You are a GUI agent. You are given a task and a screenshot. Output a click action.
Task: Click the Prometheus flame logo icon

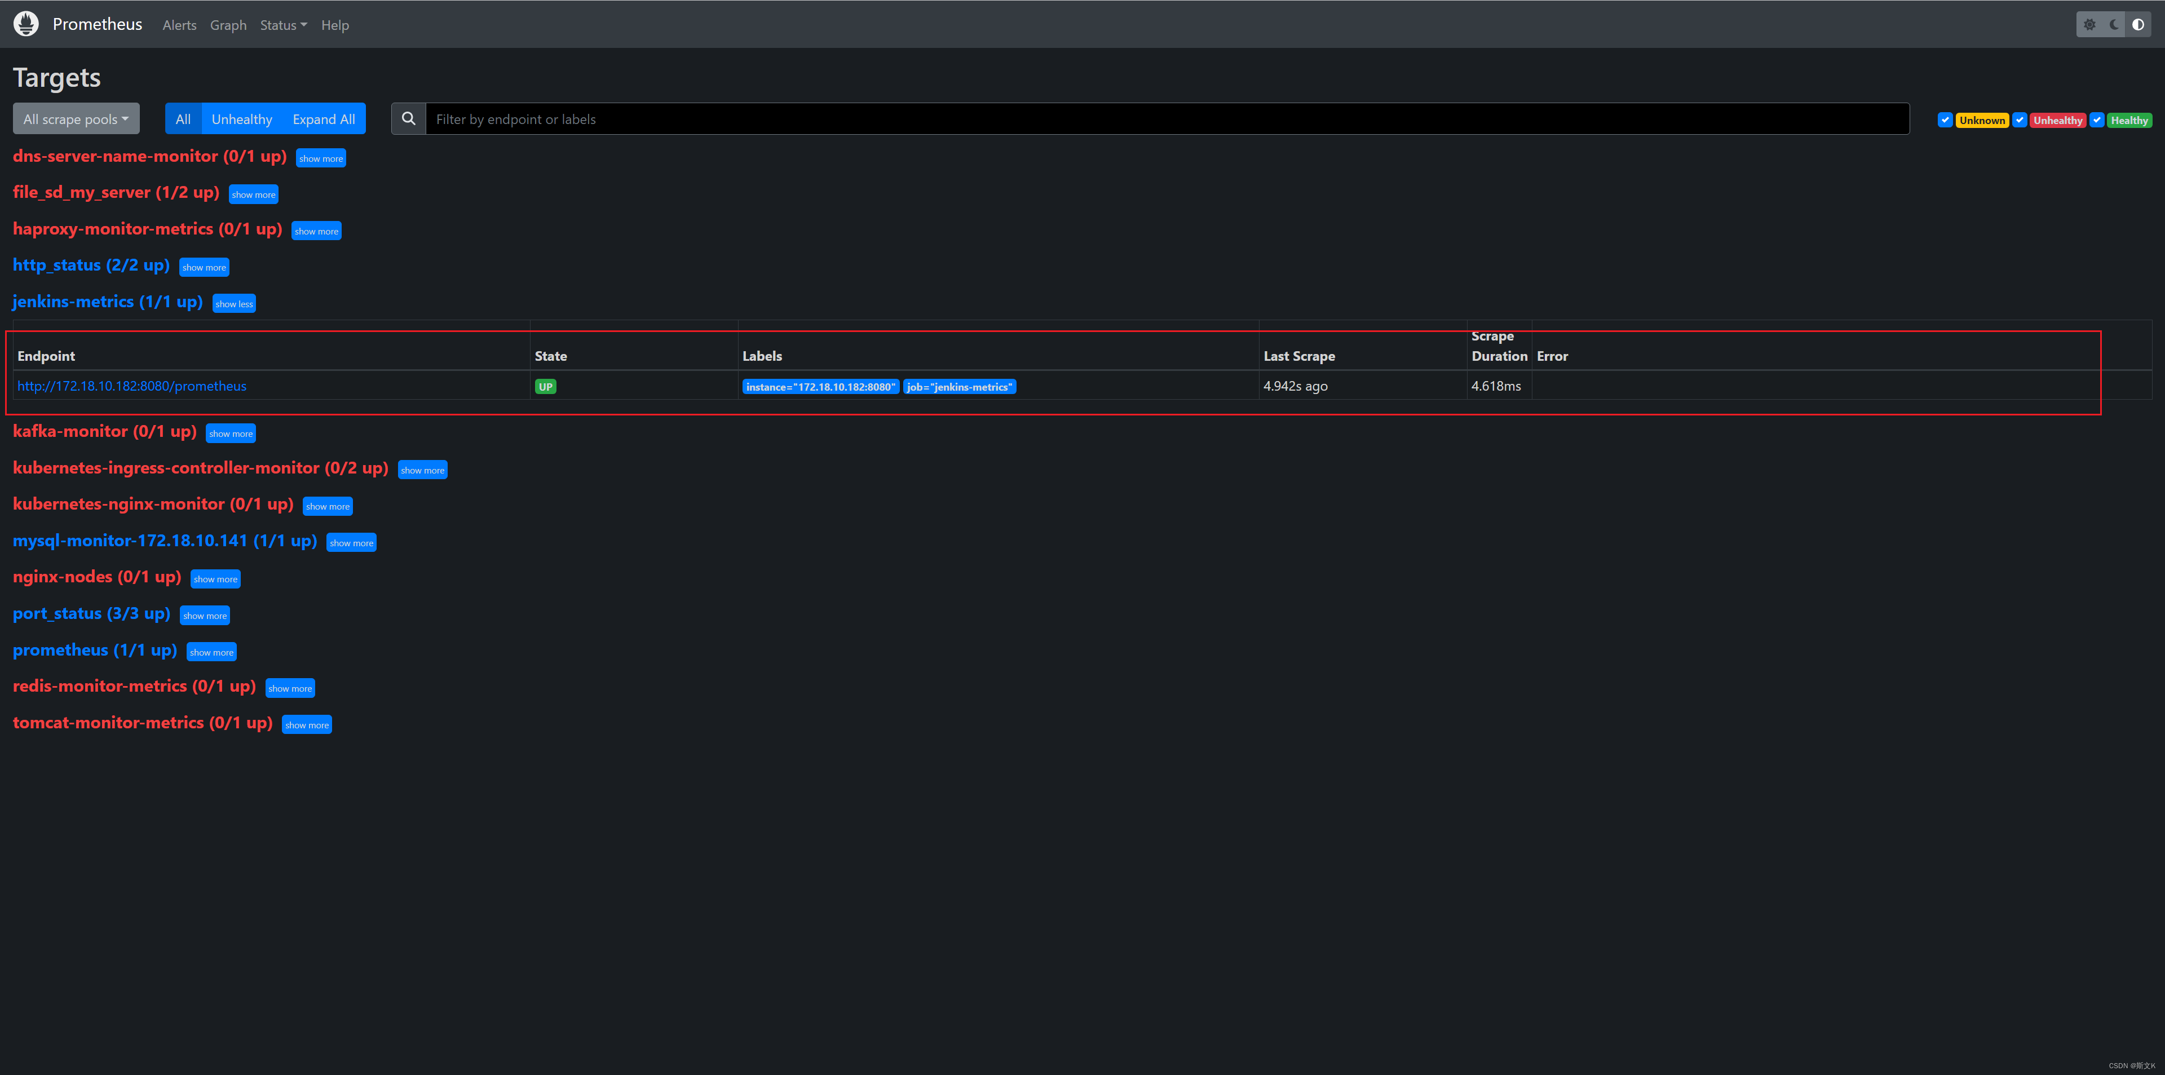(26, 24)
